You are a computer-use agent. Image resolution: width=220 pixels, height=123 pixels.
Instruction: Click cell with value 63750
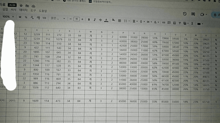click(x=206, y=102)
